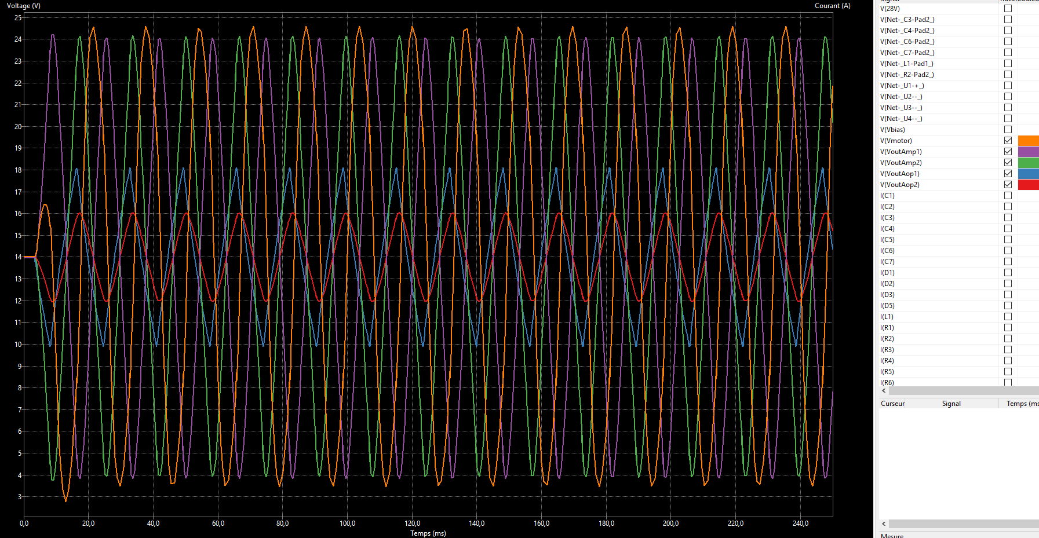The image size is (1039, 538).
Task: Show the V(Vbias) trace via its checkbox
Action: click(x=1008, y=130)
